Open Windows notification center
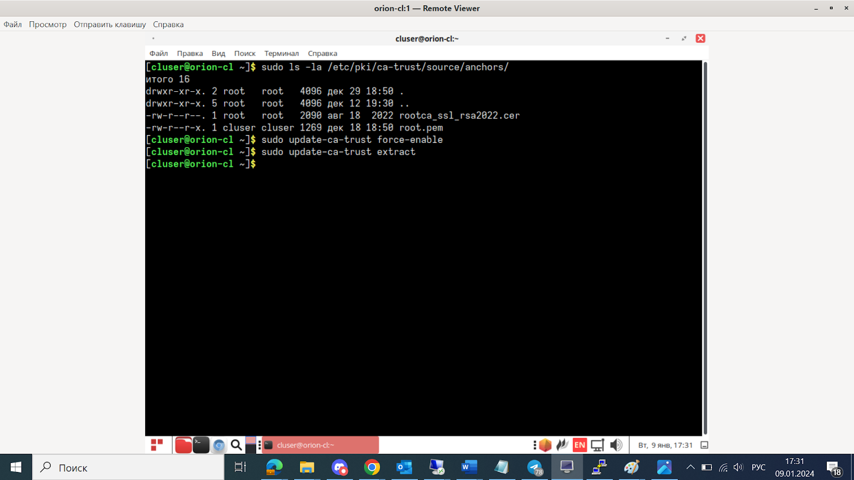The image size is (854, 480). [834, 468]
